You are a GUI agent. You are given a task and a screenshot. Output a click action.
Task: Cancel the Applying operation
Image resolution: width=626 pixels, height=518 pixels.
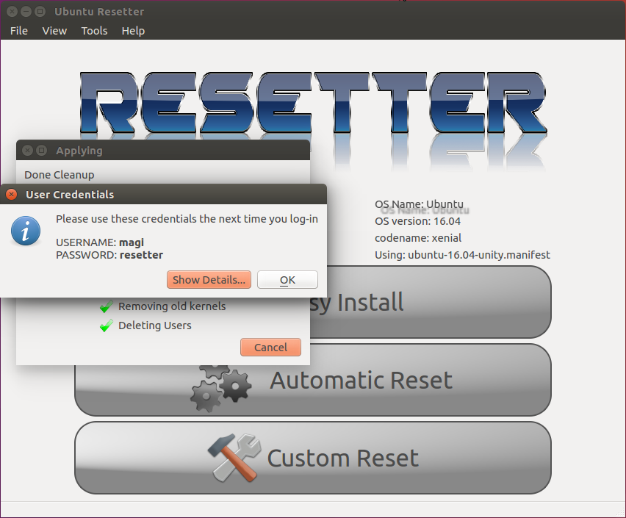[x=270, y=347]
